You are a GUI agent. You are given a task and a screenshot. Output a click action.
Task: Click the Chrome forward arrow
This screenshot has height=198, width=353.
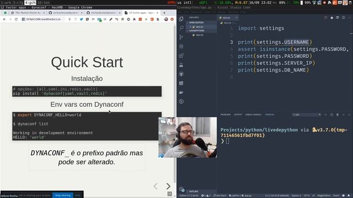(10, 19)
